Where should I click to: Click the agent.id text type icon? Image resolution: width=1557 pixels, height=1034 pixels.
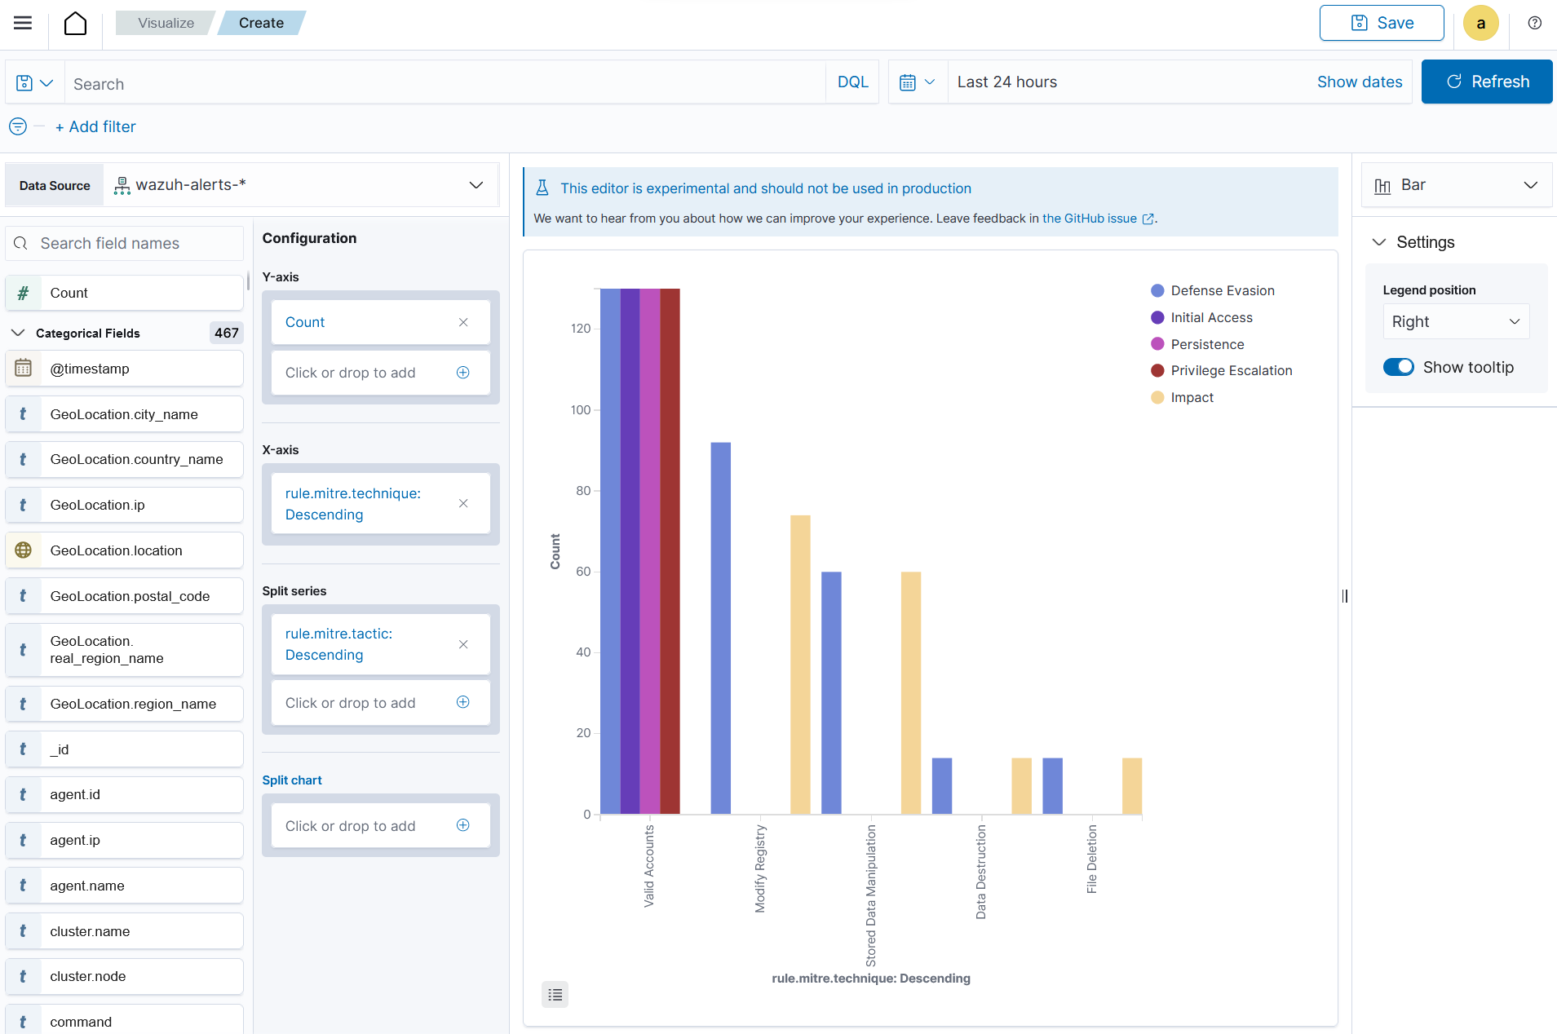(23, 794)
